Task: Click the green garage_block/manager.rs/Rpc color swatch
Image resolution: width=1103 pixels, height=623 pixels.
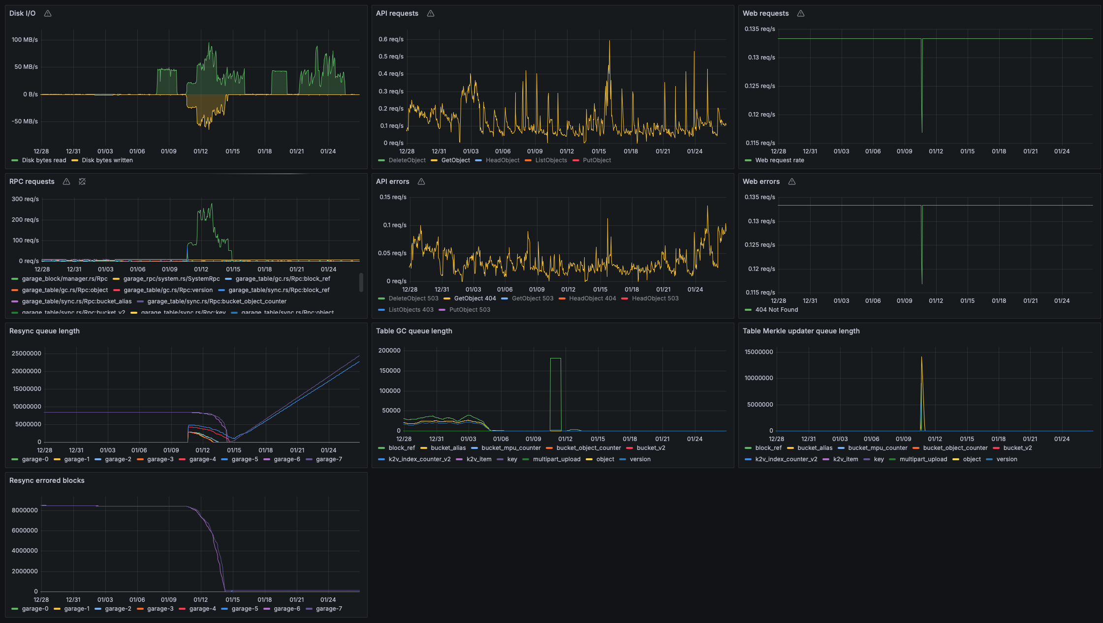Action: coord(15,279)
